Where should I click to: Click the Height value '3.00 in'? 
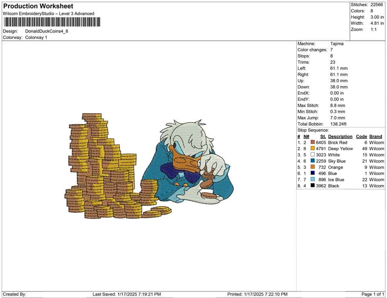[377, 17]
